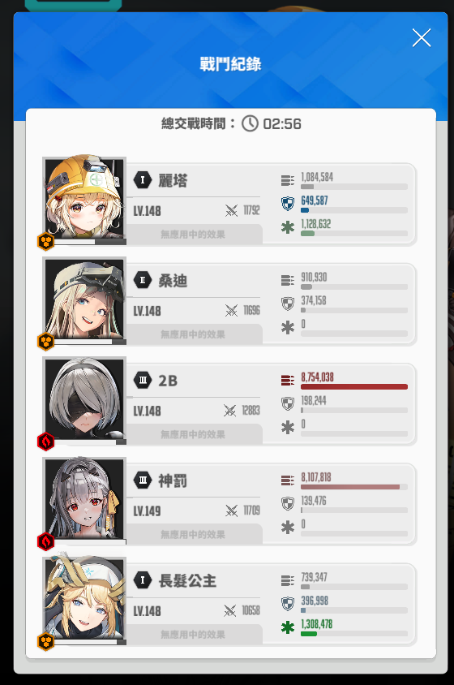Click the red damage icon for 2B
The width and height of the screenshot is (454, 685).
coord(288,380)
